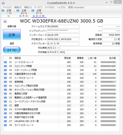
Task: Click the drive letter field G: H: I: M:
Action: (63, 44)
